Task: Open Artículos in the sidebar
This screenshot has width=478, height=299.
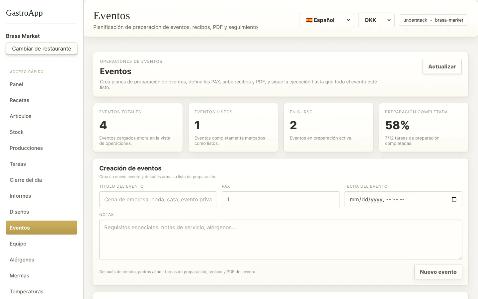Action: tap(41, 116)
